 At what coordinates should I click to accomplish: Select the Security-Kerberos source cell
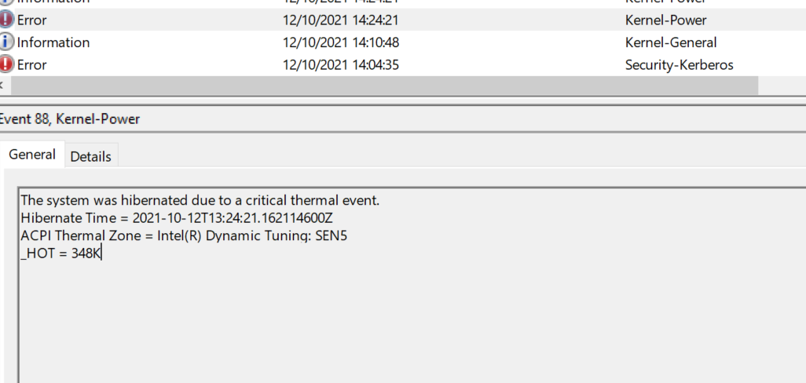click(x=679, y=65)
